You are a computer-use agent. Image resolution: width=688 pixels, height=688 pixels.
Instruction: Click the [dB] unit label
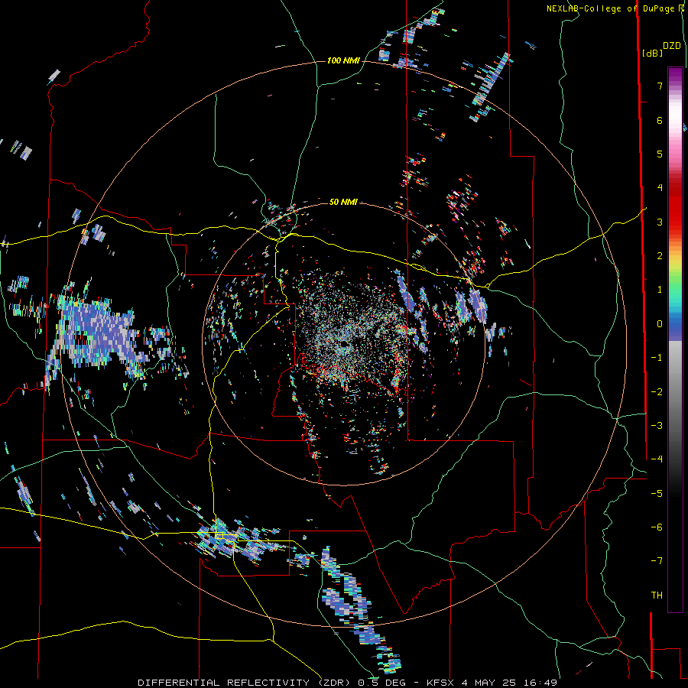pyautogui.click(x=653, y=53)
